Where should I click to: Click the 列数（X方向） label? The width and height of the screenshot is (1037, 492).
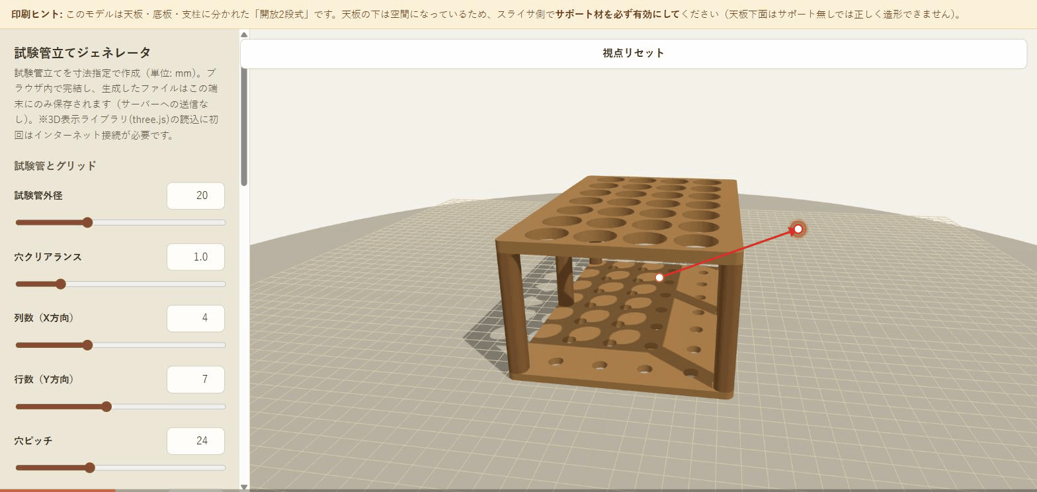pos(44,318)
